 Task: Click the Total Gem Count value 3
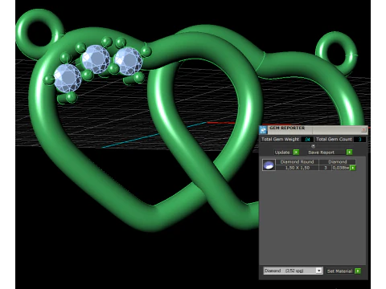[x=359, y=139]
